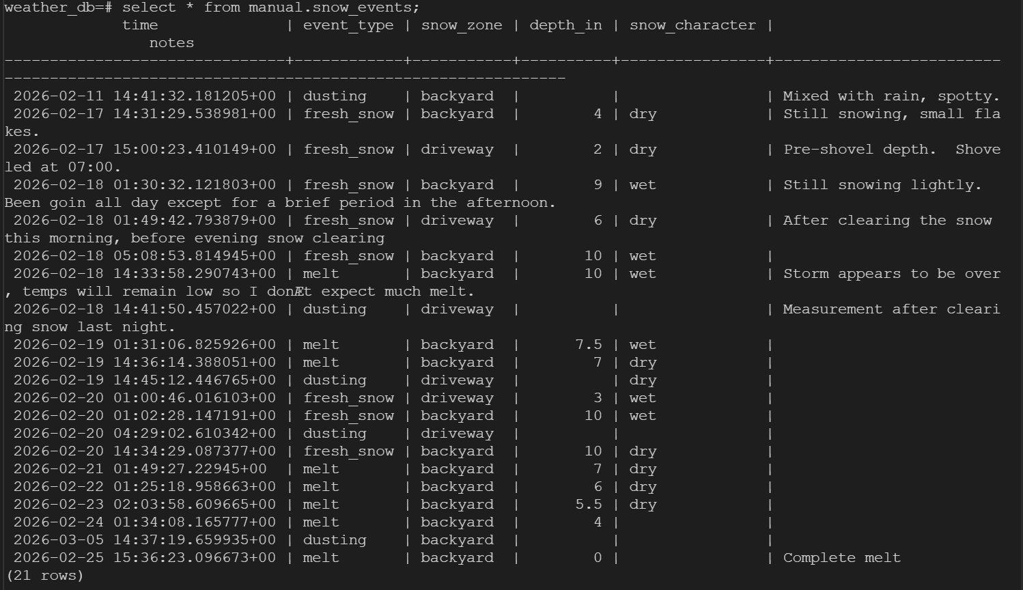
Task: Click the '(21 rows)' result count
Action: point(44,576)
